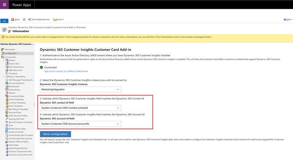Click the Custom Controls icon
This screenshot has height=160, width=293.
pos(7,132)
